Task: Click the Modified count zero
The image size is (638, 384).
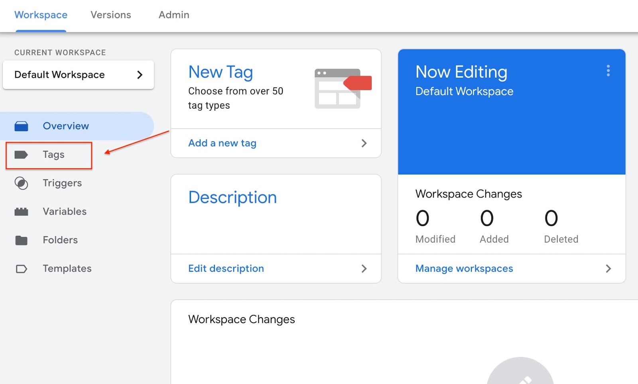Action: click(x=423, y=218)
